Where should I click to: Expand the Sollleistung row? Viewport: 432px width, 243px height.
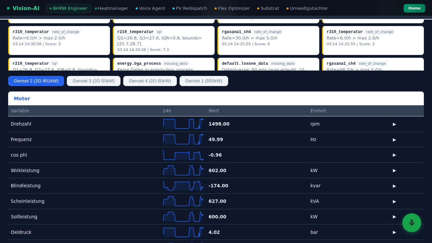(394, 217)
